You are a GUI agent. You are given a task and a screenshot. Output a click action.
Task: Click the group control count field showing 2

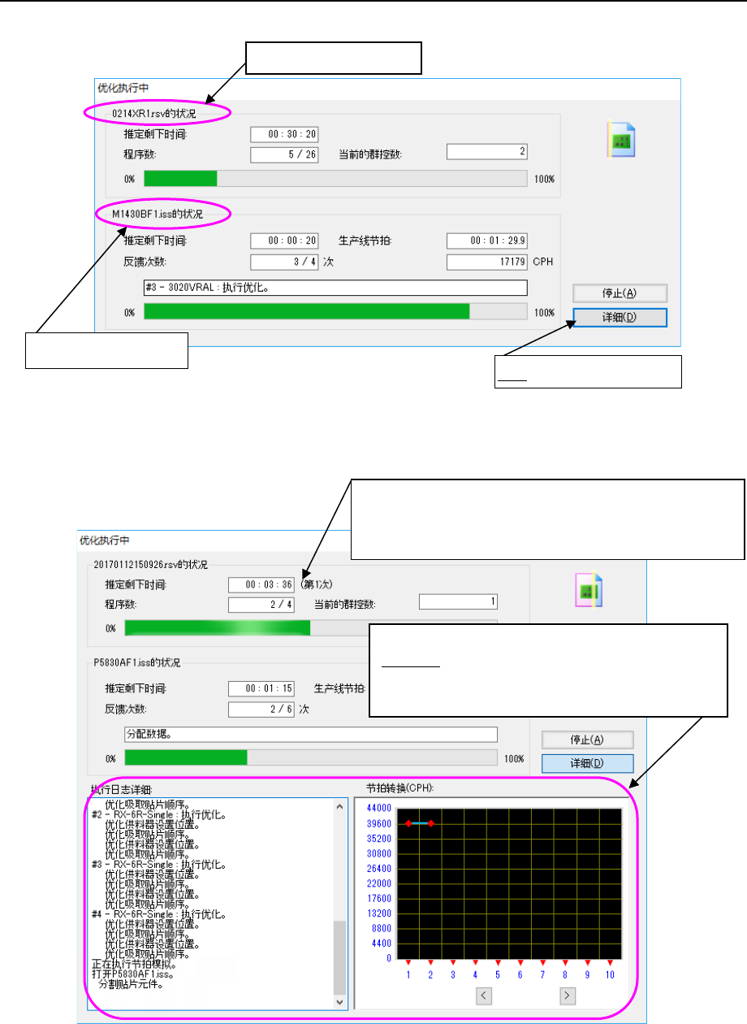[x=487, y=151]
